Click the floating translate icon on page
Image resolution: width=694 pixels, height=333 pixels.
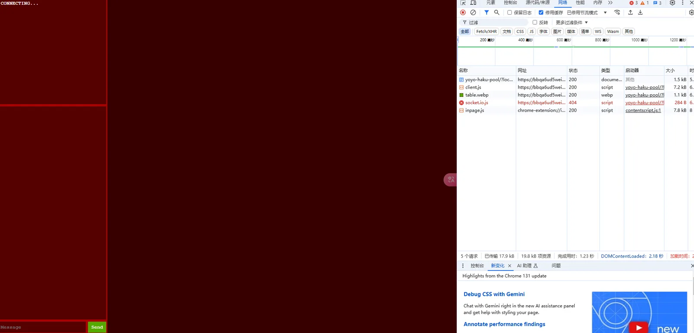(451, 180)
